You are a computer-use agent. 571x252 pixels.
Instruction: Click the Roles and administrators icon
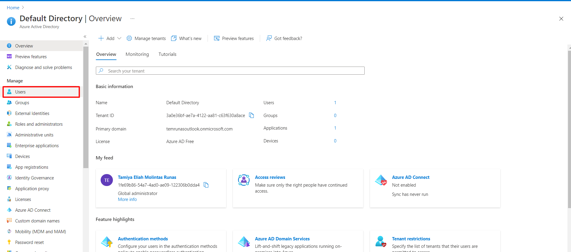[x=9, y=124]
